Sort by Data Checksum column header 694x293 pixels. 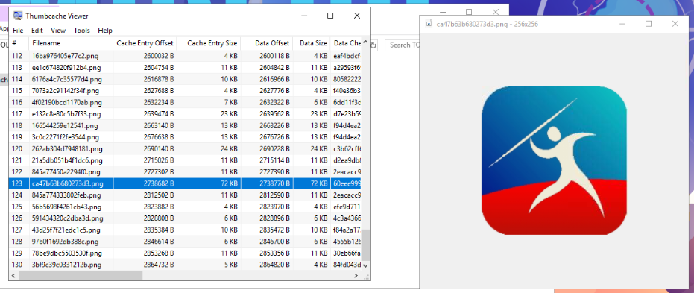(346, 43)
